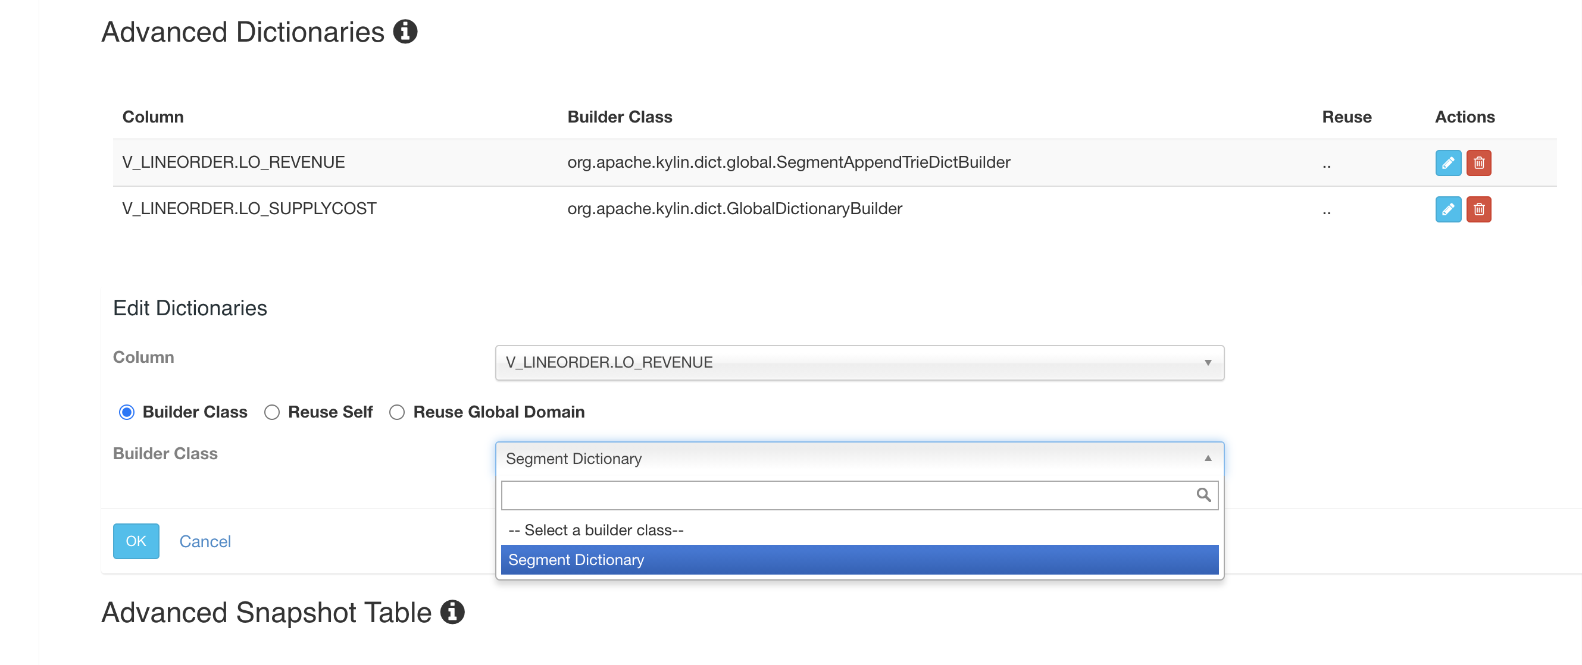Delete the LO_SUPPLYCOST dictionary row
1582x665 pixels.
click(1478, 209)
